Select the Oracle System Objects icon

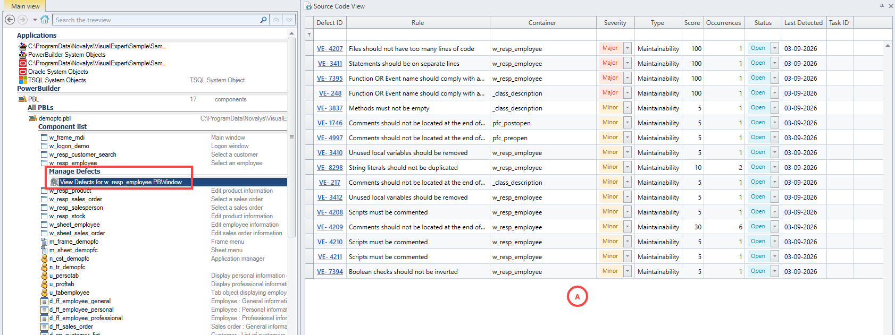23,72
